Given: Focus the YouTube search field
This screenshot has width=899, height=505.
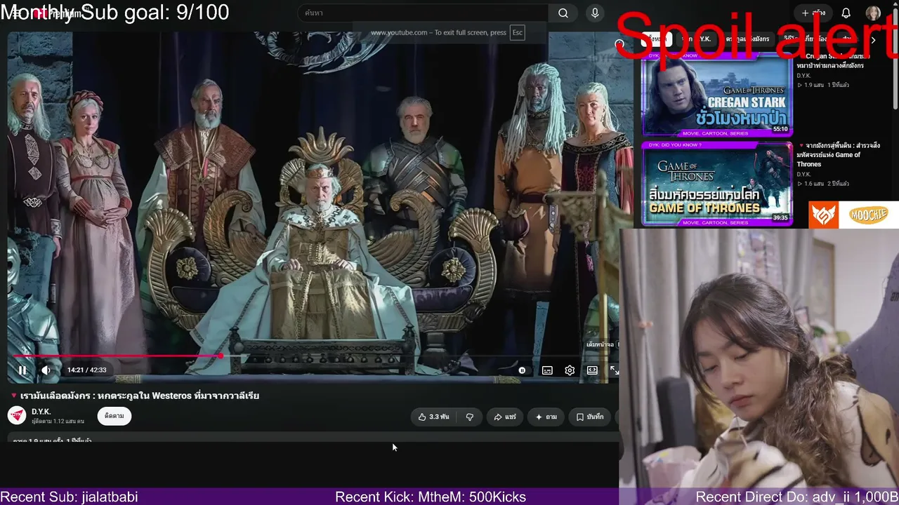Looking at the screenshot, I should coord(423,13).
